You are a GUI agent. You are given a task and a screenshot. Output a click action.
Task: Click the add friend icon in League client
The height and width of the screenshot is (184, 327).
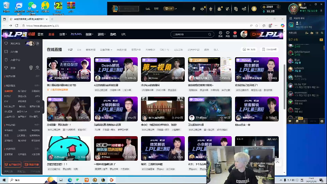click(307, 33)
